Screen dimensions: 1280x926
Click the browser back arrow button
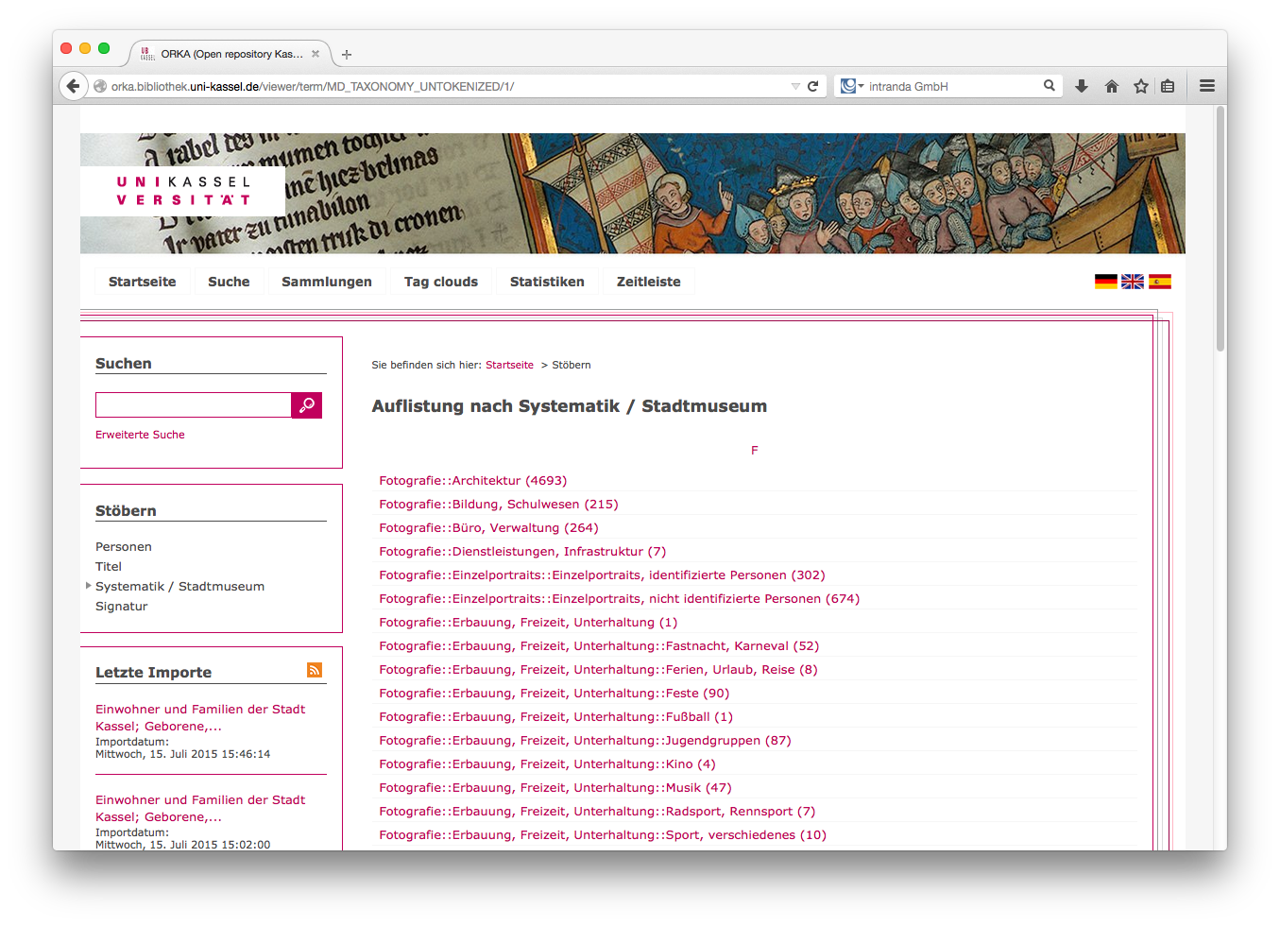tap(73, 86)
